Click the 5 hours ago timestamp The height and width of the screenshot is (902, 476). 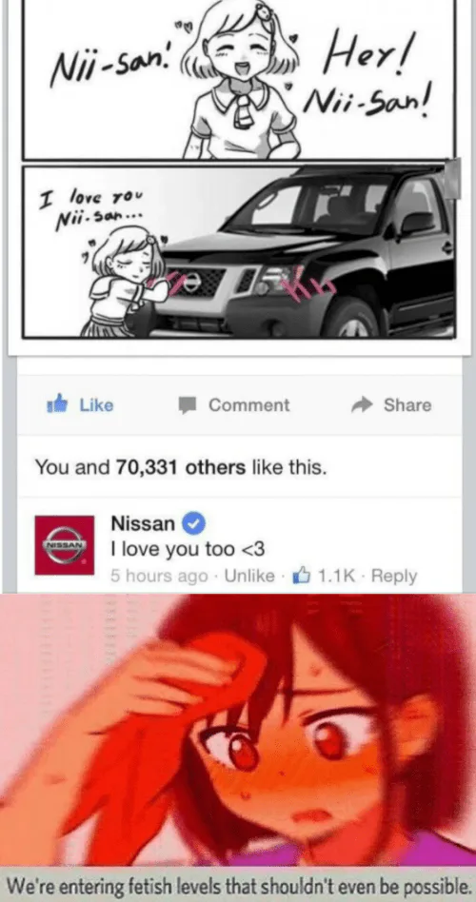(x=159, y=576)
